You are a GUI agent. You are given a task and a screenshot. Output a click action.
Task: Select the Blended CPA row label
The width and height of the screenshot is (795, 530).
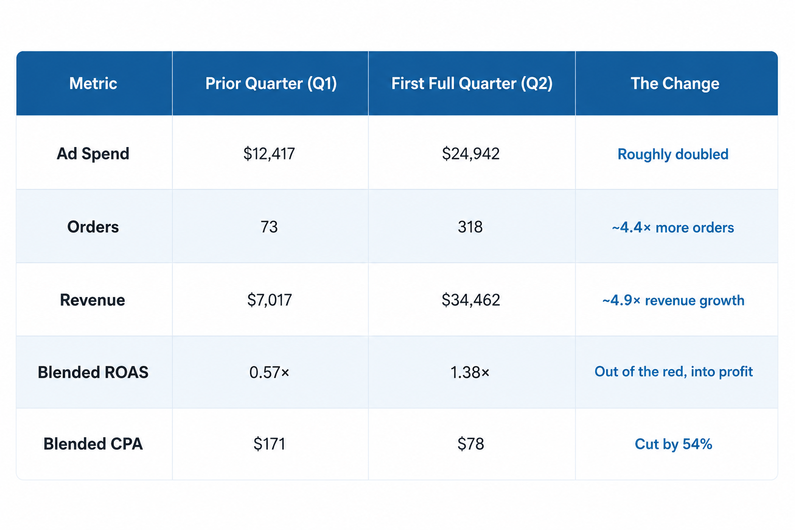point(93,444)
